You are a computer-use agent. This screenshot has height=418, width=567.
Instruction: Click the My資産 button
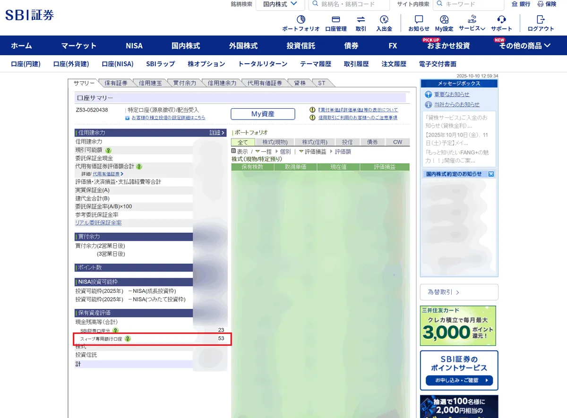coord(263,114)
